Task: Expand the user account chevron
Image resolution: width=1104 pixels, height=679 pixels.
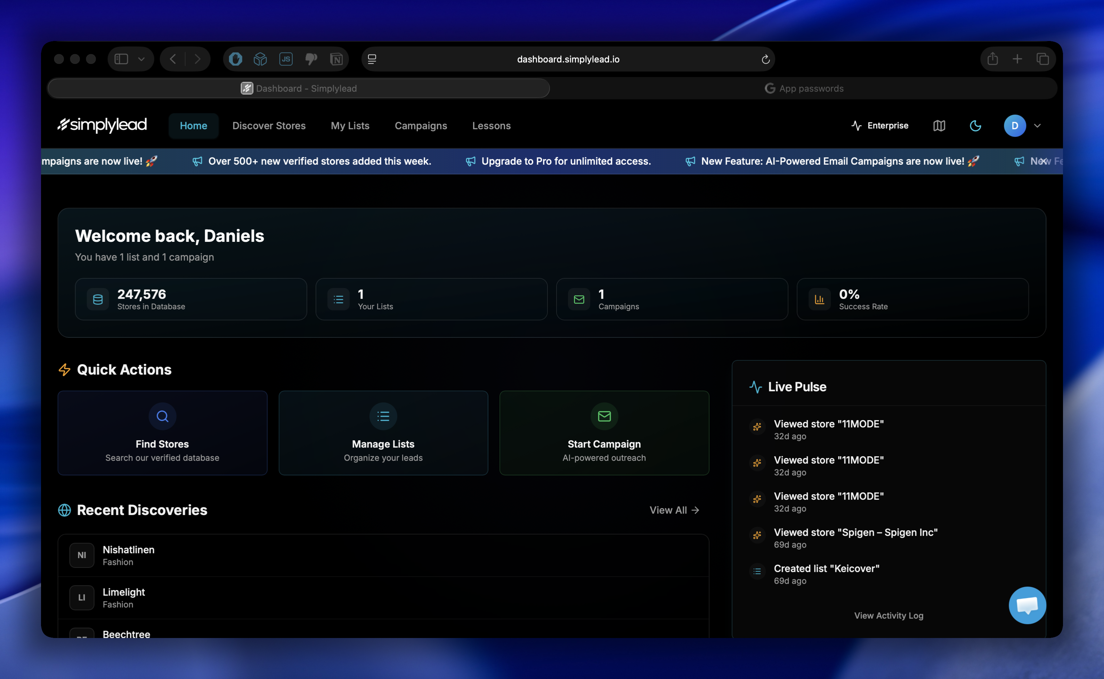Action: click(1037, 126)
